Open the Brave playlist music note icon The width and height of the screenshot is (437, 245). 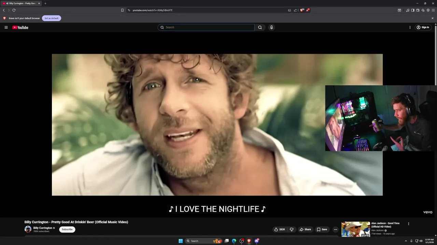tap(408, 10)
